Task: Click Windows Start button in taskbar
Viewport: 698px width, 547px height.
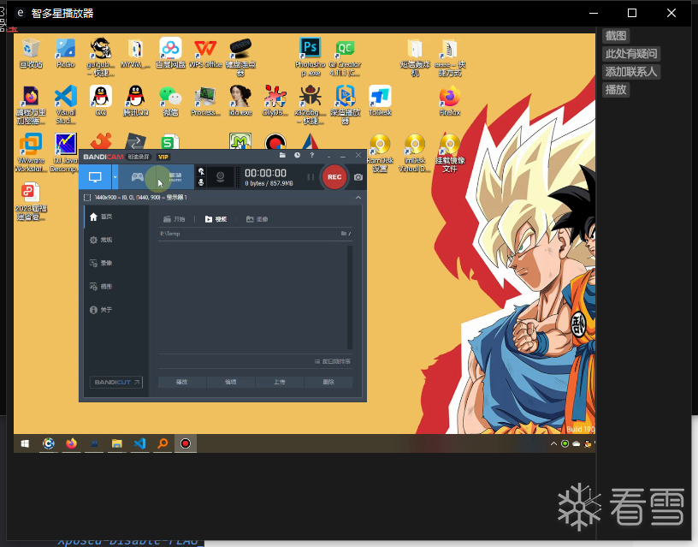Action: tap(25, 443)
